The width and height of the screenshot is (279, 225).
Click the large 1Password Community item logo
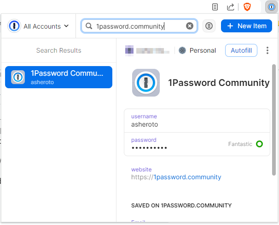[x=146, y=83]
